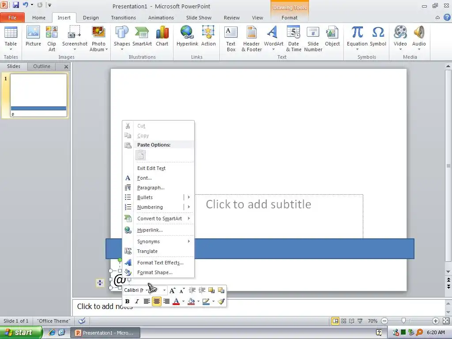Screen dimensions: 452x339
Task: Open PowerPoint Help
Action: (447, 17)
